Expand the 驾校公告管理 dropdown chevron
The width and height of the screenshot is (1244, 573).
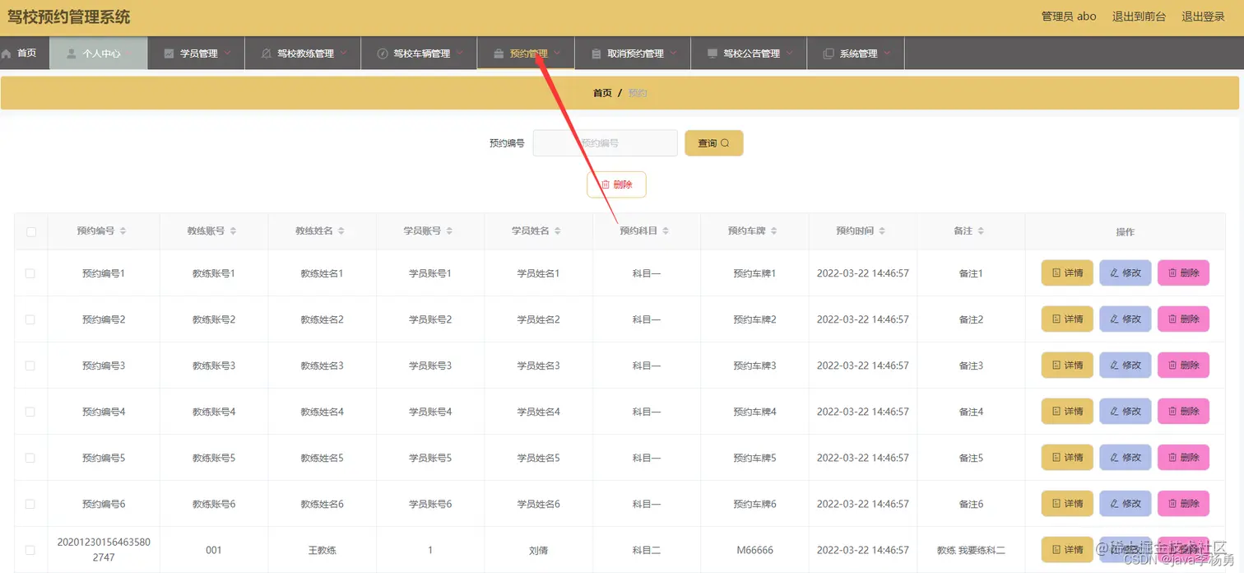[x=789, y=54]
